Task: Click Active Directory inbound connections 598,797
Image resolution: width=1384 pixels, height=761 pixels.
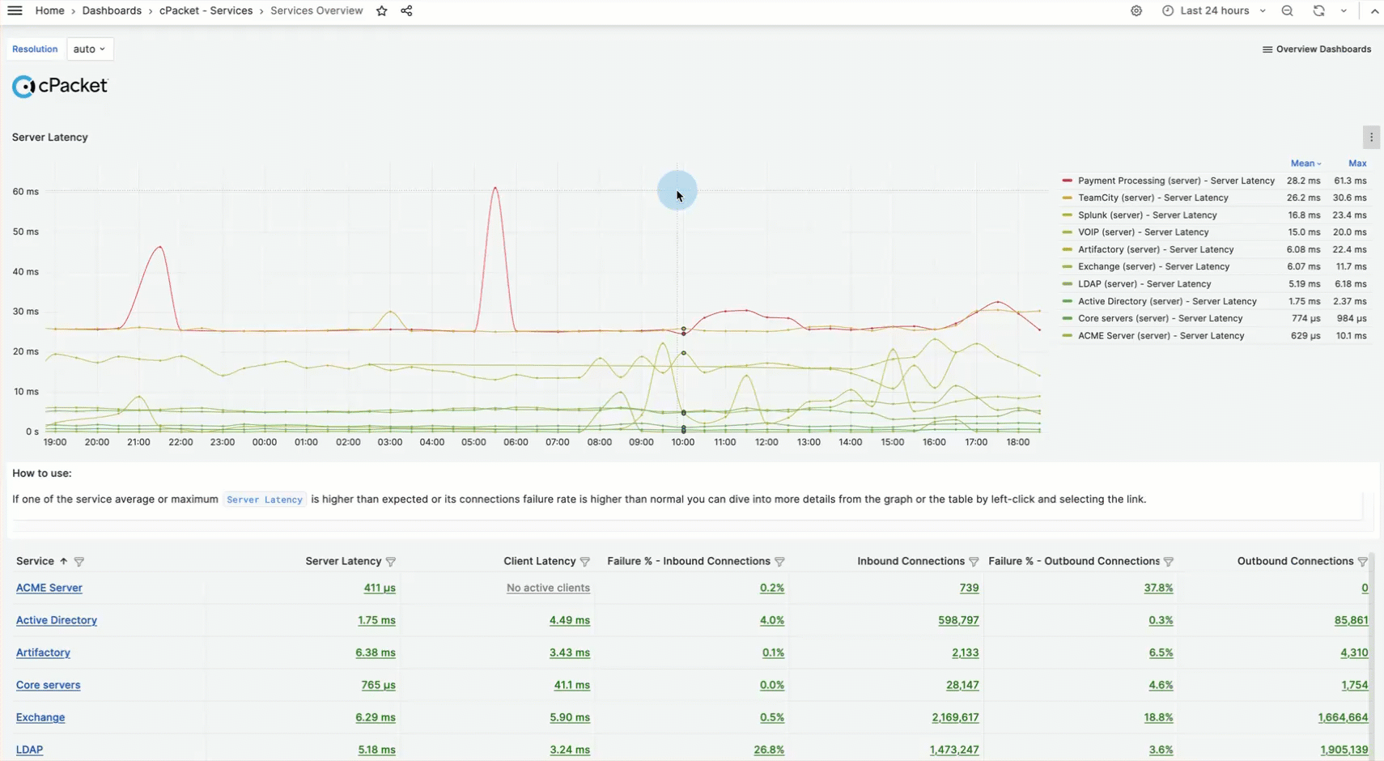Action: click(x=958, y=620)
